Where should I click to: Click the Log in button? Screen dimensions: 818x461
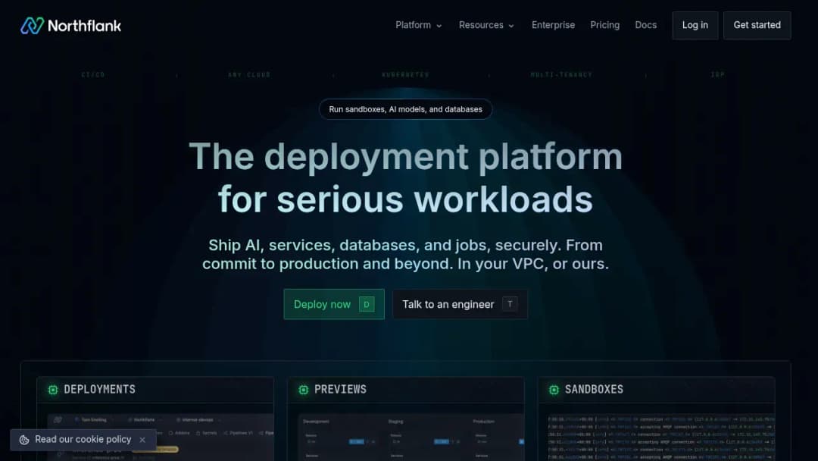tap(695, 26)
